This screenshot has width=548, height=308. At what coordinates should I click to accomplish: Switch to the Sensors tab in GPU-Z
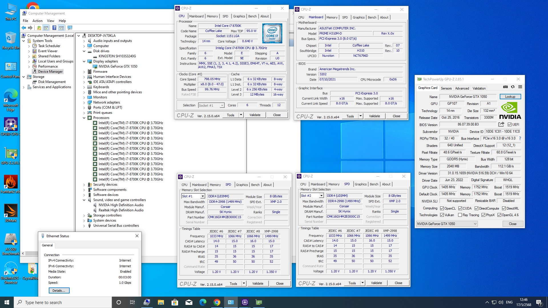click(x=446, y=88)
